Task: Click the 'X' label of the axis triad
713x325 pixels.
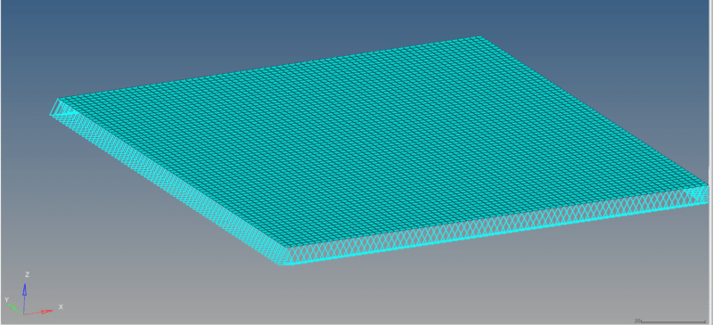Action: (x=61, y=307)
